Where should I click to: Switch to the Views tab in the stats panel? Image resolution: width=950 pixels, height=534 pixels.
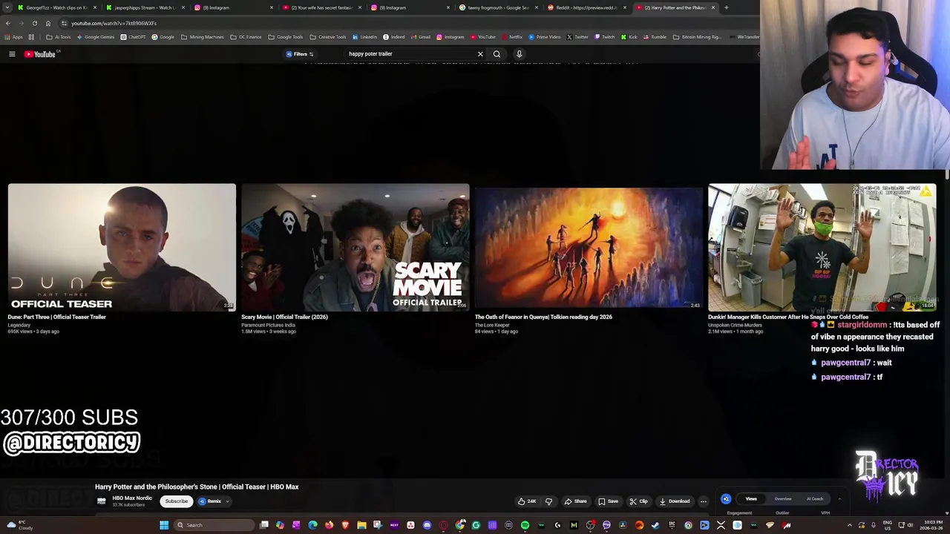tap(751, 499)
